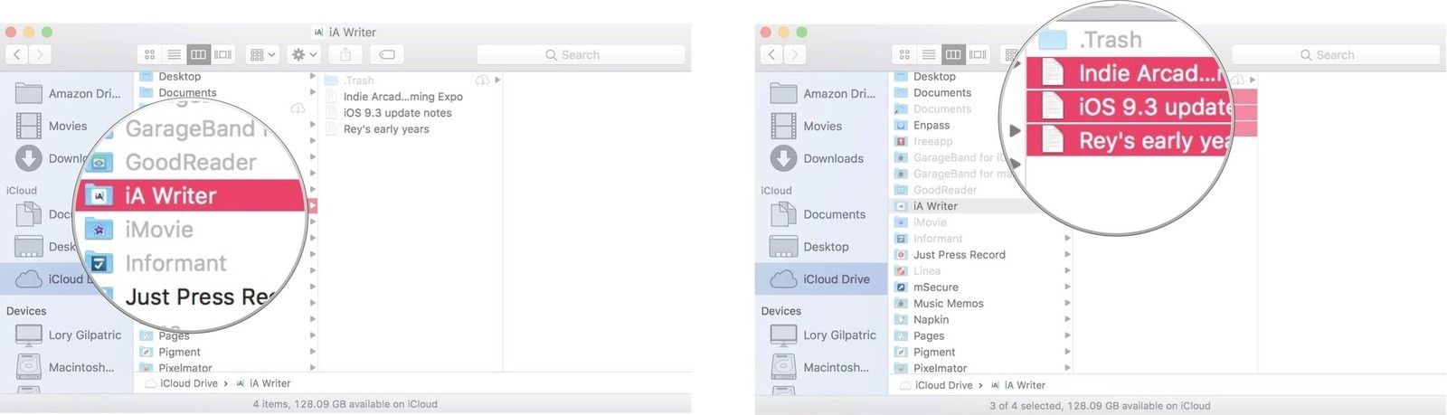Click the Edit Tags button in left window
The height and width of the screenshot is (415, 1447).
coord(387,55)
